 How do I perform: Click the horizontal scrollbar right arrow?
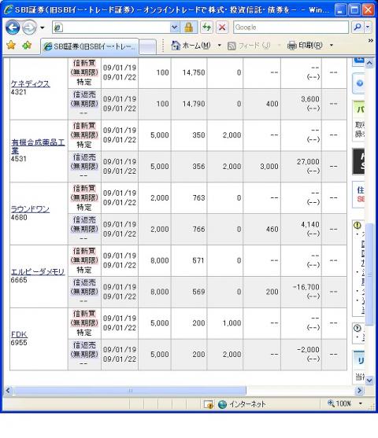[360, 390]
